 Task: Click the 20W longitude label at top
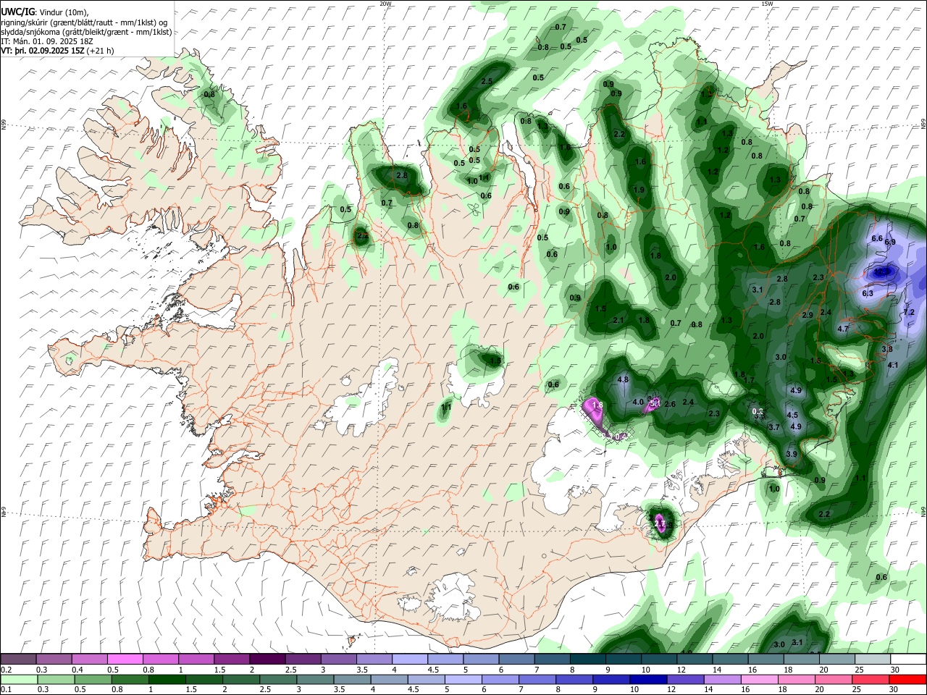[x=385, y=4]
